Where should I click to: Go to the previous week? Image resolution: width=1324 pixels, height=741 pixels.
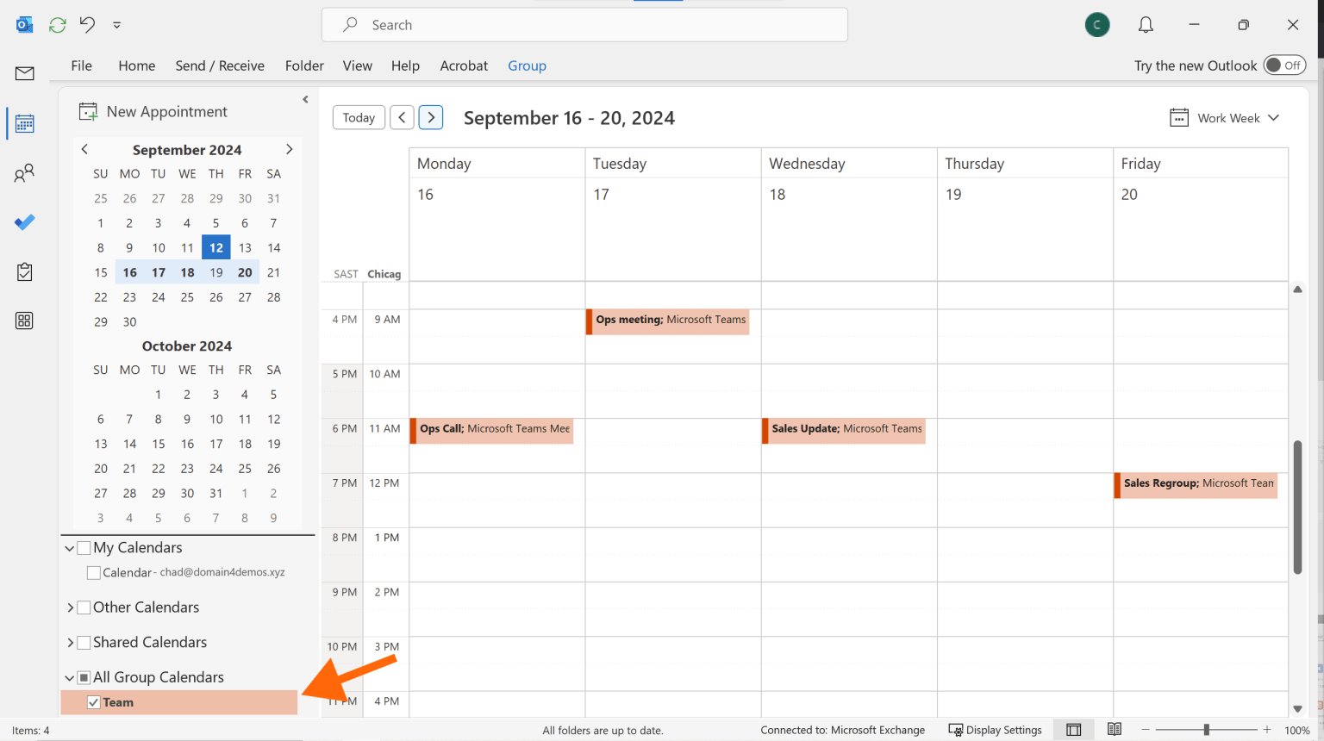[402, 117]
